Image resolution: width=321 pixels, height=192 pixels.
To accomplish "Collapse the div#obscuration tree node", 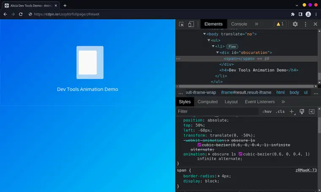I will pyautogui.click(x=218, y=52).
